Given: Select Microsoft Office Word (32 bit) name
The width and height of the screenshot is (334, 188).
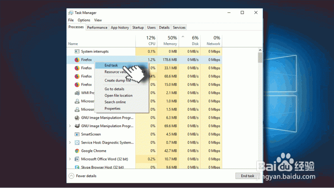Looking at the screenshot, I should pyautogui.click(x=104, y=159).
